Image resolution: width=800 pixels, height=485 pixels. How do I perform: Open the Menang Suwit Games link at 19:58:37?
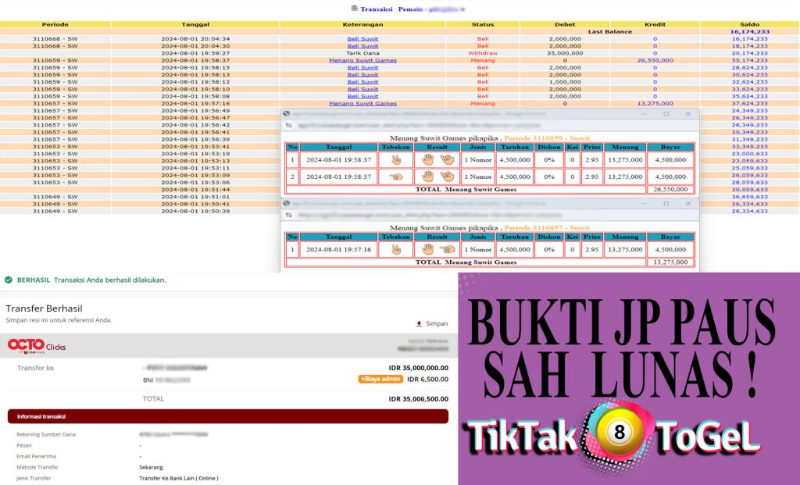(362, 60)
